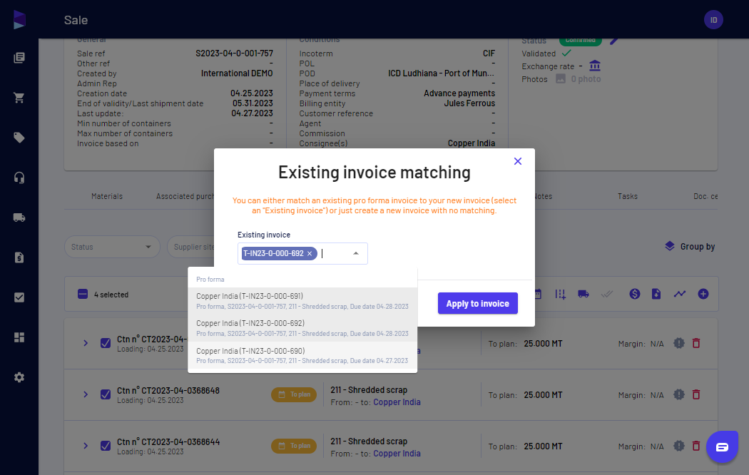Switch to the Doc. tab
Viewport: 749px width, 475px height.
click(x=705, y=196)
